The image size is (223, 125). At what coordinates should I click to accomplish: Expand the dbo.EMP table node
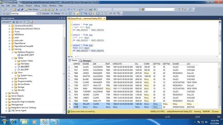[x=15, y=70]
